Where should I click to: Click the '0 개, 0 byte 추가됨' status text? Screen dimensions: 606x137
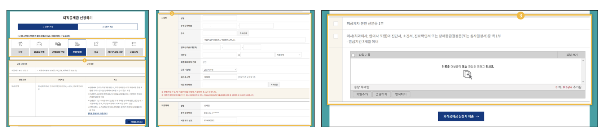(568, 87)
